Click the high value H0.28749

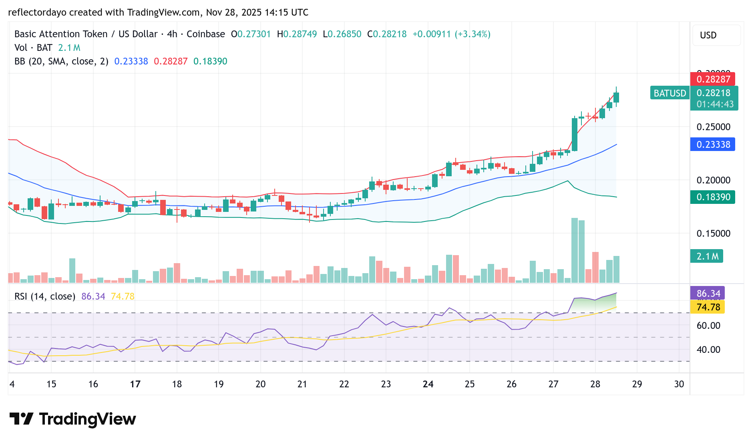tap(297, 34)
